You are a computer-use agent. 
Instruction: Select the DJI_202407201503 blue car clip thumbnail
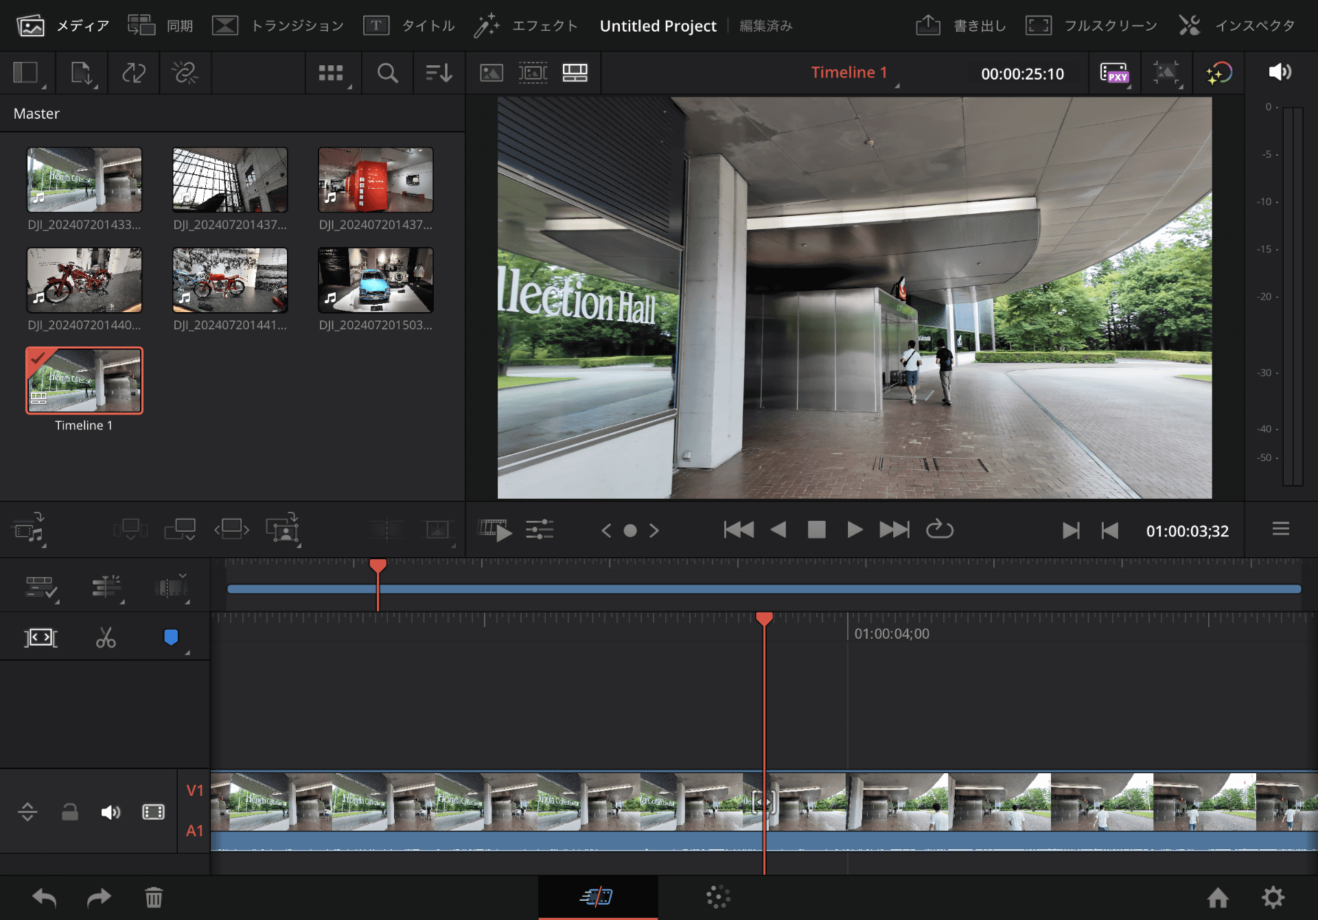click(375, 280)
